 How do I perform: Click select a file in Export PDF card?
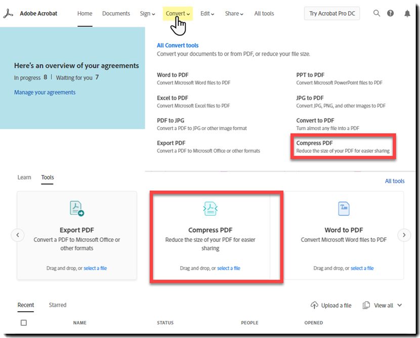click(x=95, y=268)
